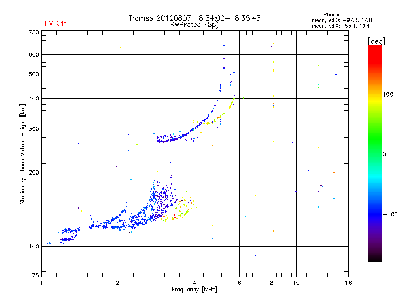Screen dimensions: 410x308
Task: Click the y-axis label "600"
Action: [34, 55]
